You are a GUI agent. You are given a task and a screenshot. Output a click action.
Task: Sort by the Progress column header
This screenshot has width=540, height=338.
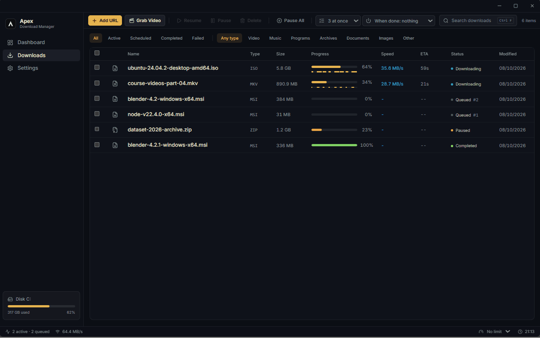pyautogui.click(x=320, y=54)
